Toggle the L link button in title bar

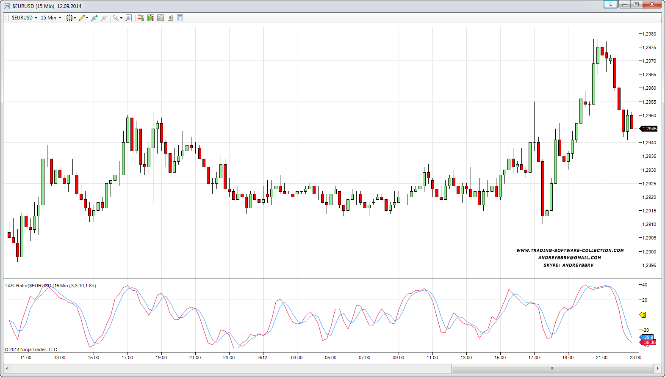610,4
